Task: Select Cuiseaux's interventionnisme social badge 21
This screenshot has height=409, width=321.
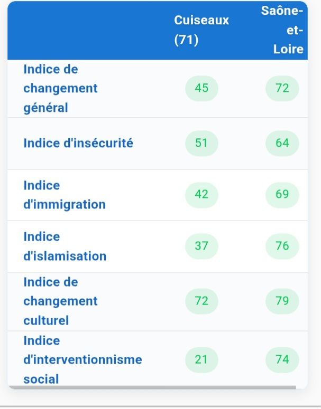Action: 201,360
